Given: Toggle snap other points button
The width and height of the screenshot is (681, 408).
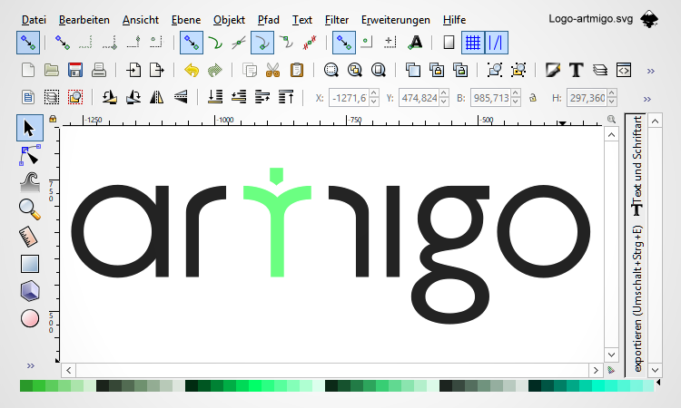Looking at the screenshot, I should tap(344, 43).
